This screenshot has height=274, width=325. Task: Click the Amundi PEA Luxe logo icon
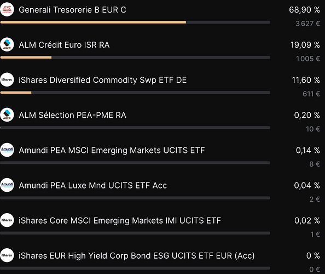point(7,185)
